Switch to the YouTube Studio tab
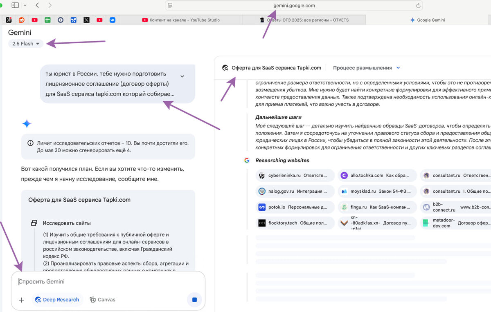 coord(180,20)
